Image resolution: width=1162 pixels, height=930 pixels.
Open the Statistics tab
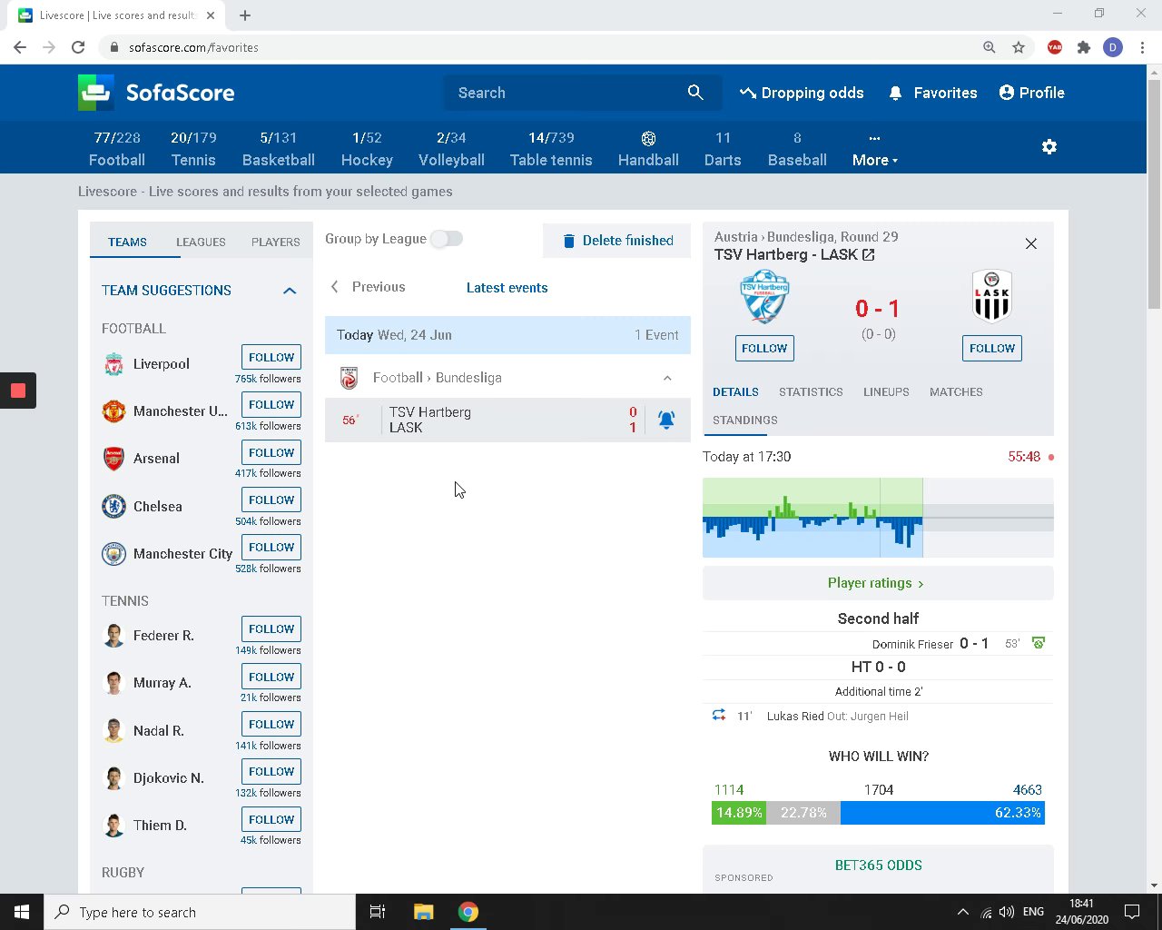point(811,392)
